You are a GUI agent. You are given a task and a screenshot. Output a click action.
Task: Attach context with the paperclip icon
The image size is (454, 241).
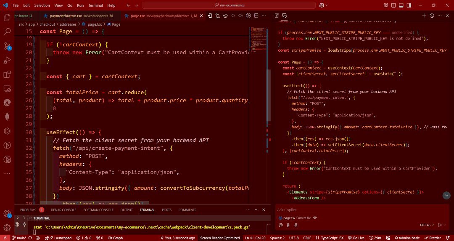[288, 225]
